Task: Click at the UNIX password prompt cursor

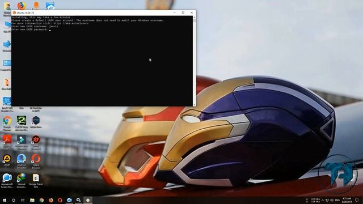Action: click(x=50, y=29)
